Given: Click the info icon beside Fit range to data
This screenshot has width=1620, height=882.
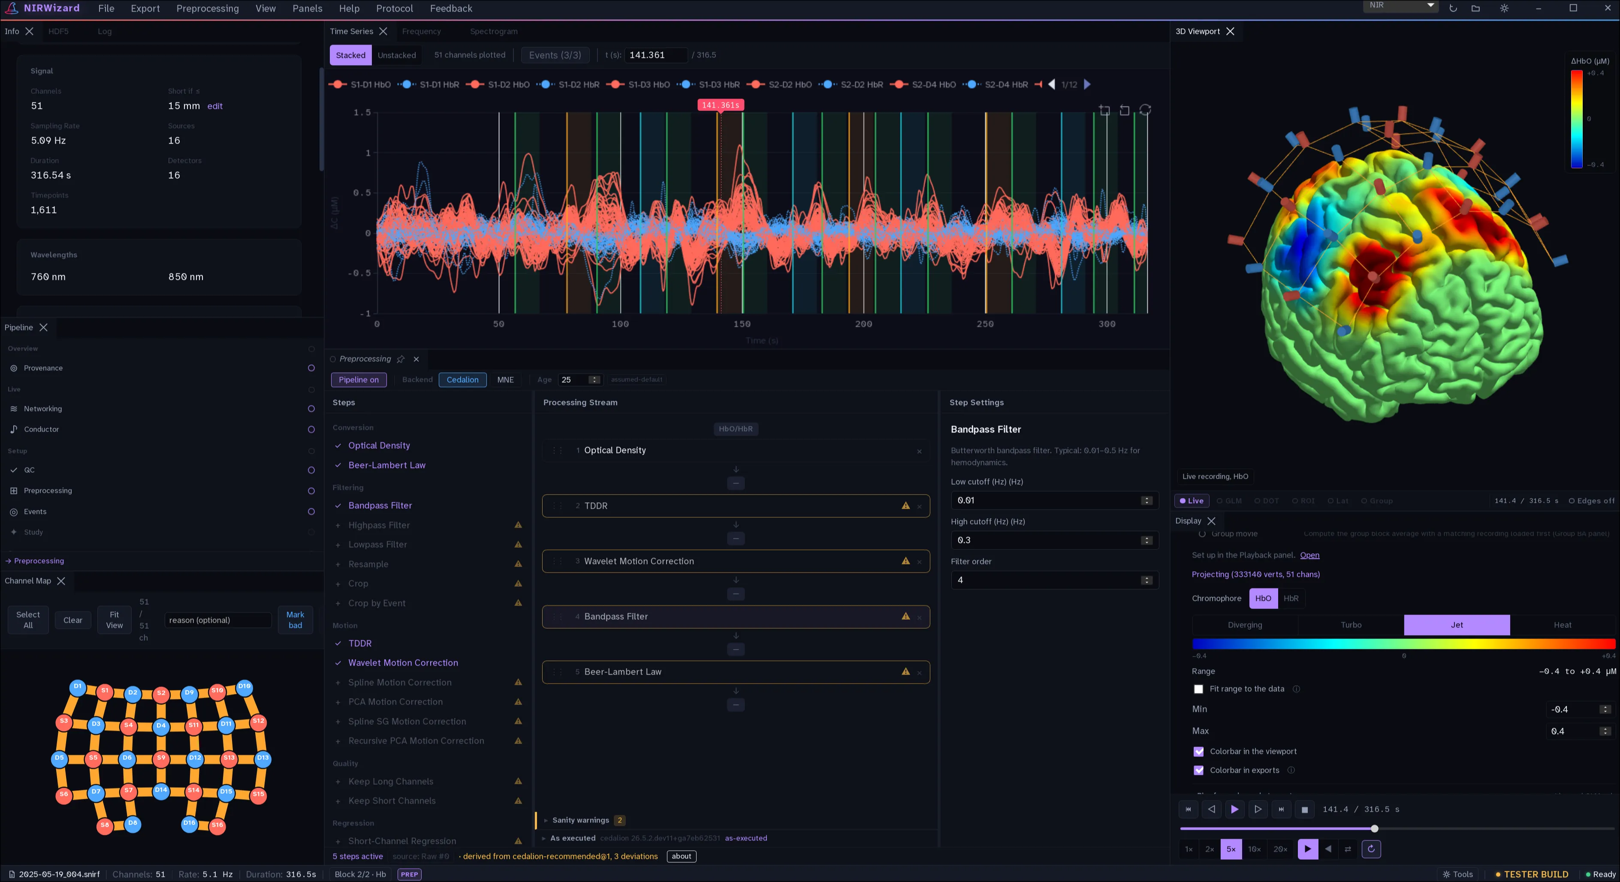Looking at the screenshot, I should pos(1296,689).
